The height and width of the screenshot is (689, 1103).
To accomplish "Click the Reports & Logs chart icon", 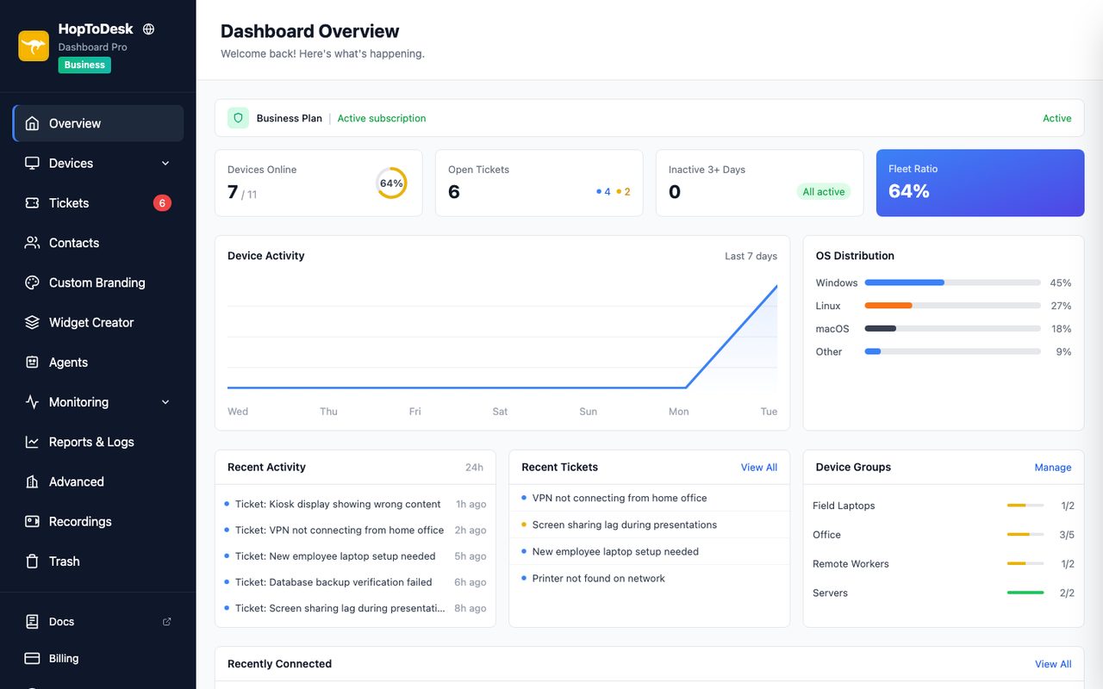I will coord(32,442).
